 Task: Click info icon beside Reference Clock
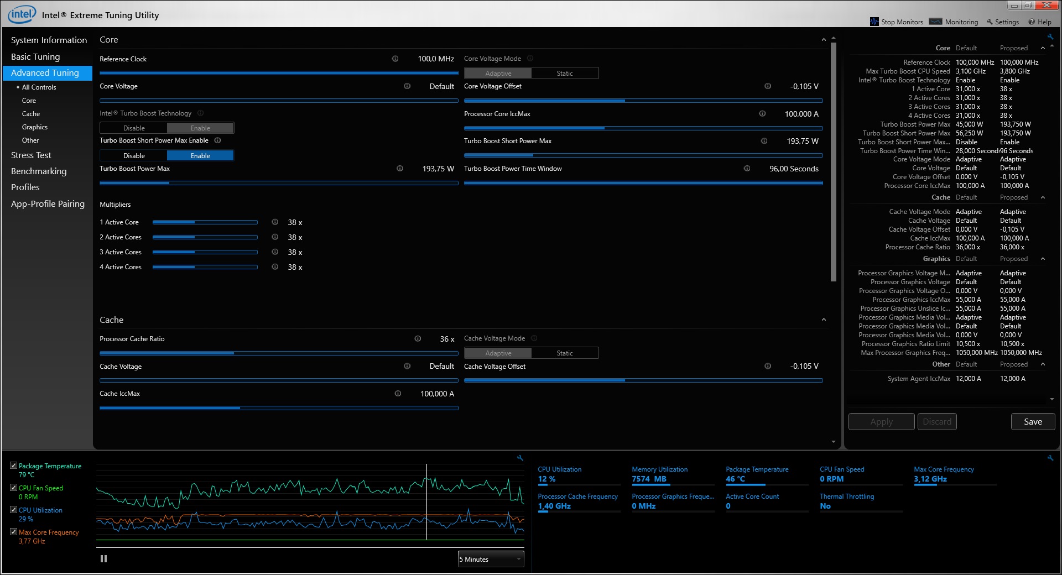[395, 59]
